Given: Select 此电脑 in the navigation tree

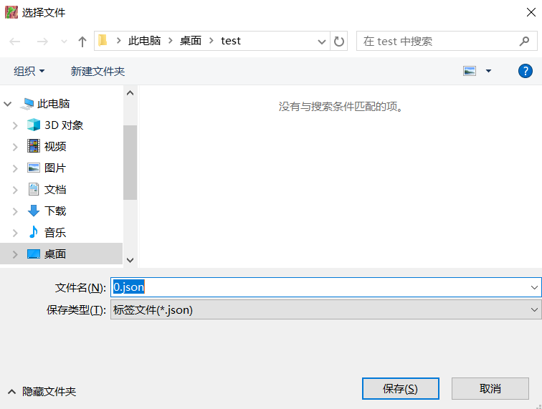Looking at the screenshot, I should 53,104.
